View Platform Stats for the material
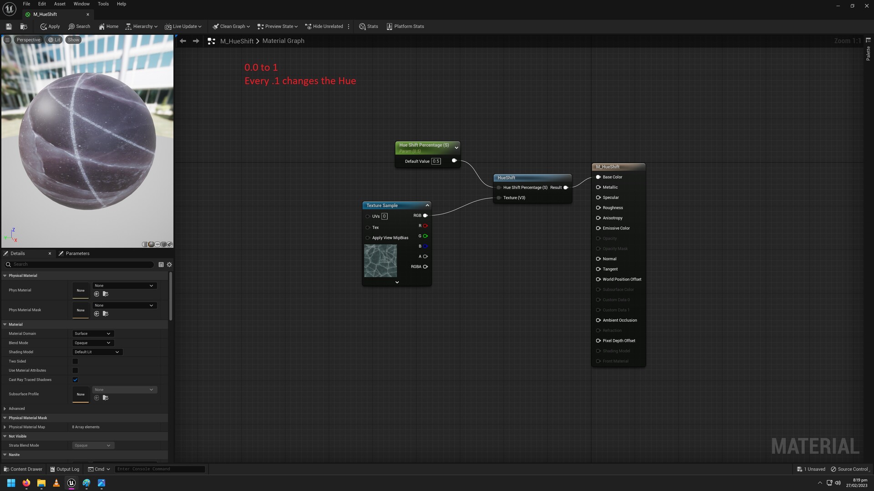 pyautogui.click(x=405, y=26)
